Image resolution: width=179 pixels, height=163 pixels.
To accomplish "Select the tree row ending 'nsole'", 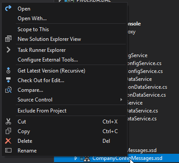I will [x=134, y=24].
